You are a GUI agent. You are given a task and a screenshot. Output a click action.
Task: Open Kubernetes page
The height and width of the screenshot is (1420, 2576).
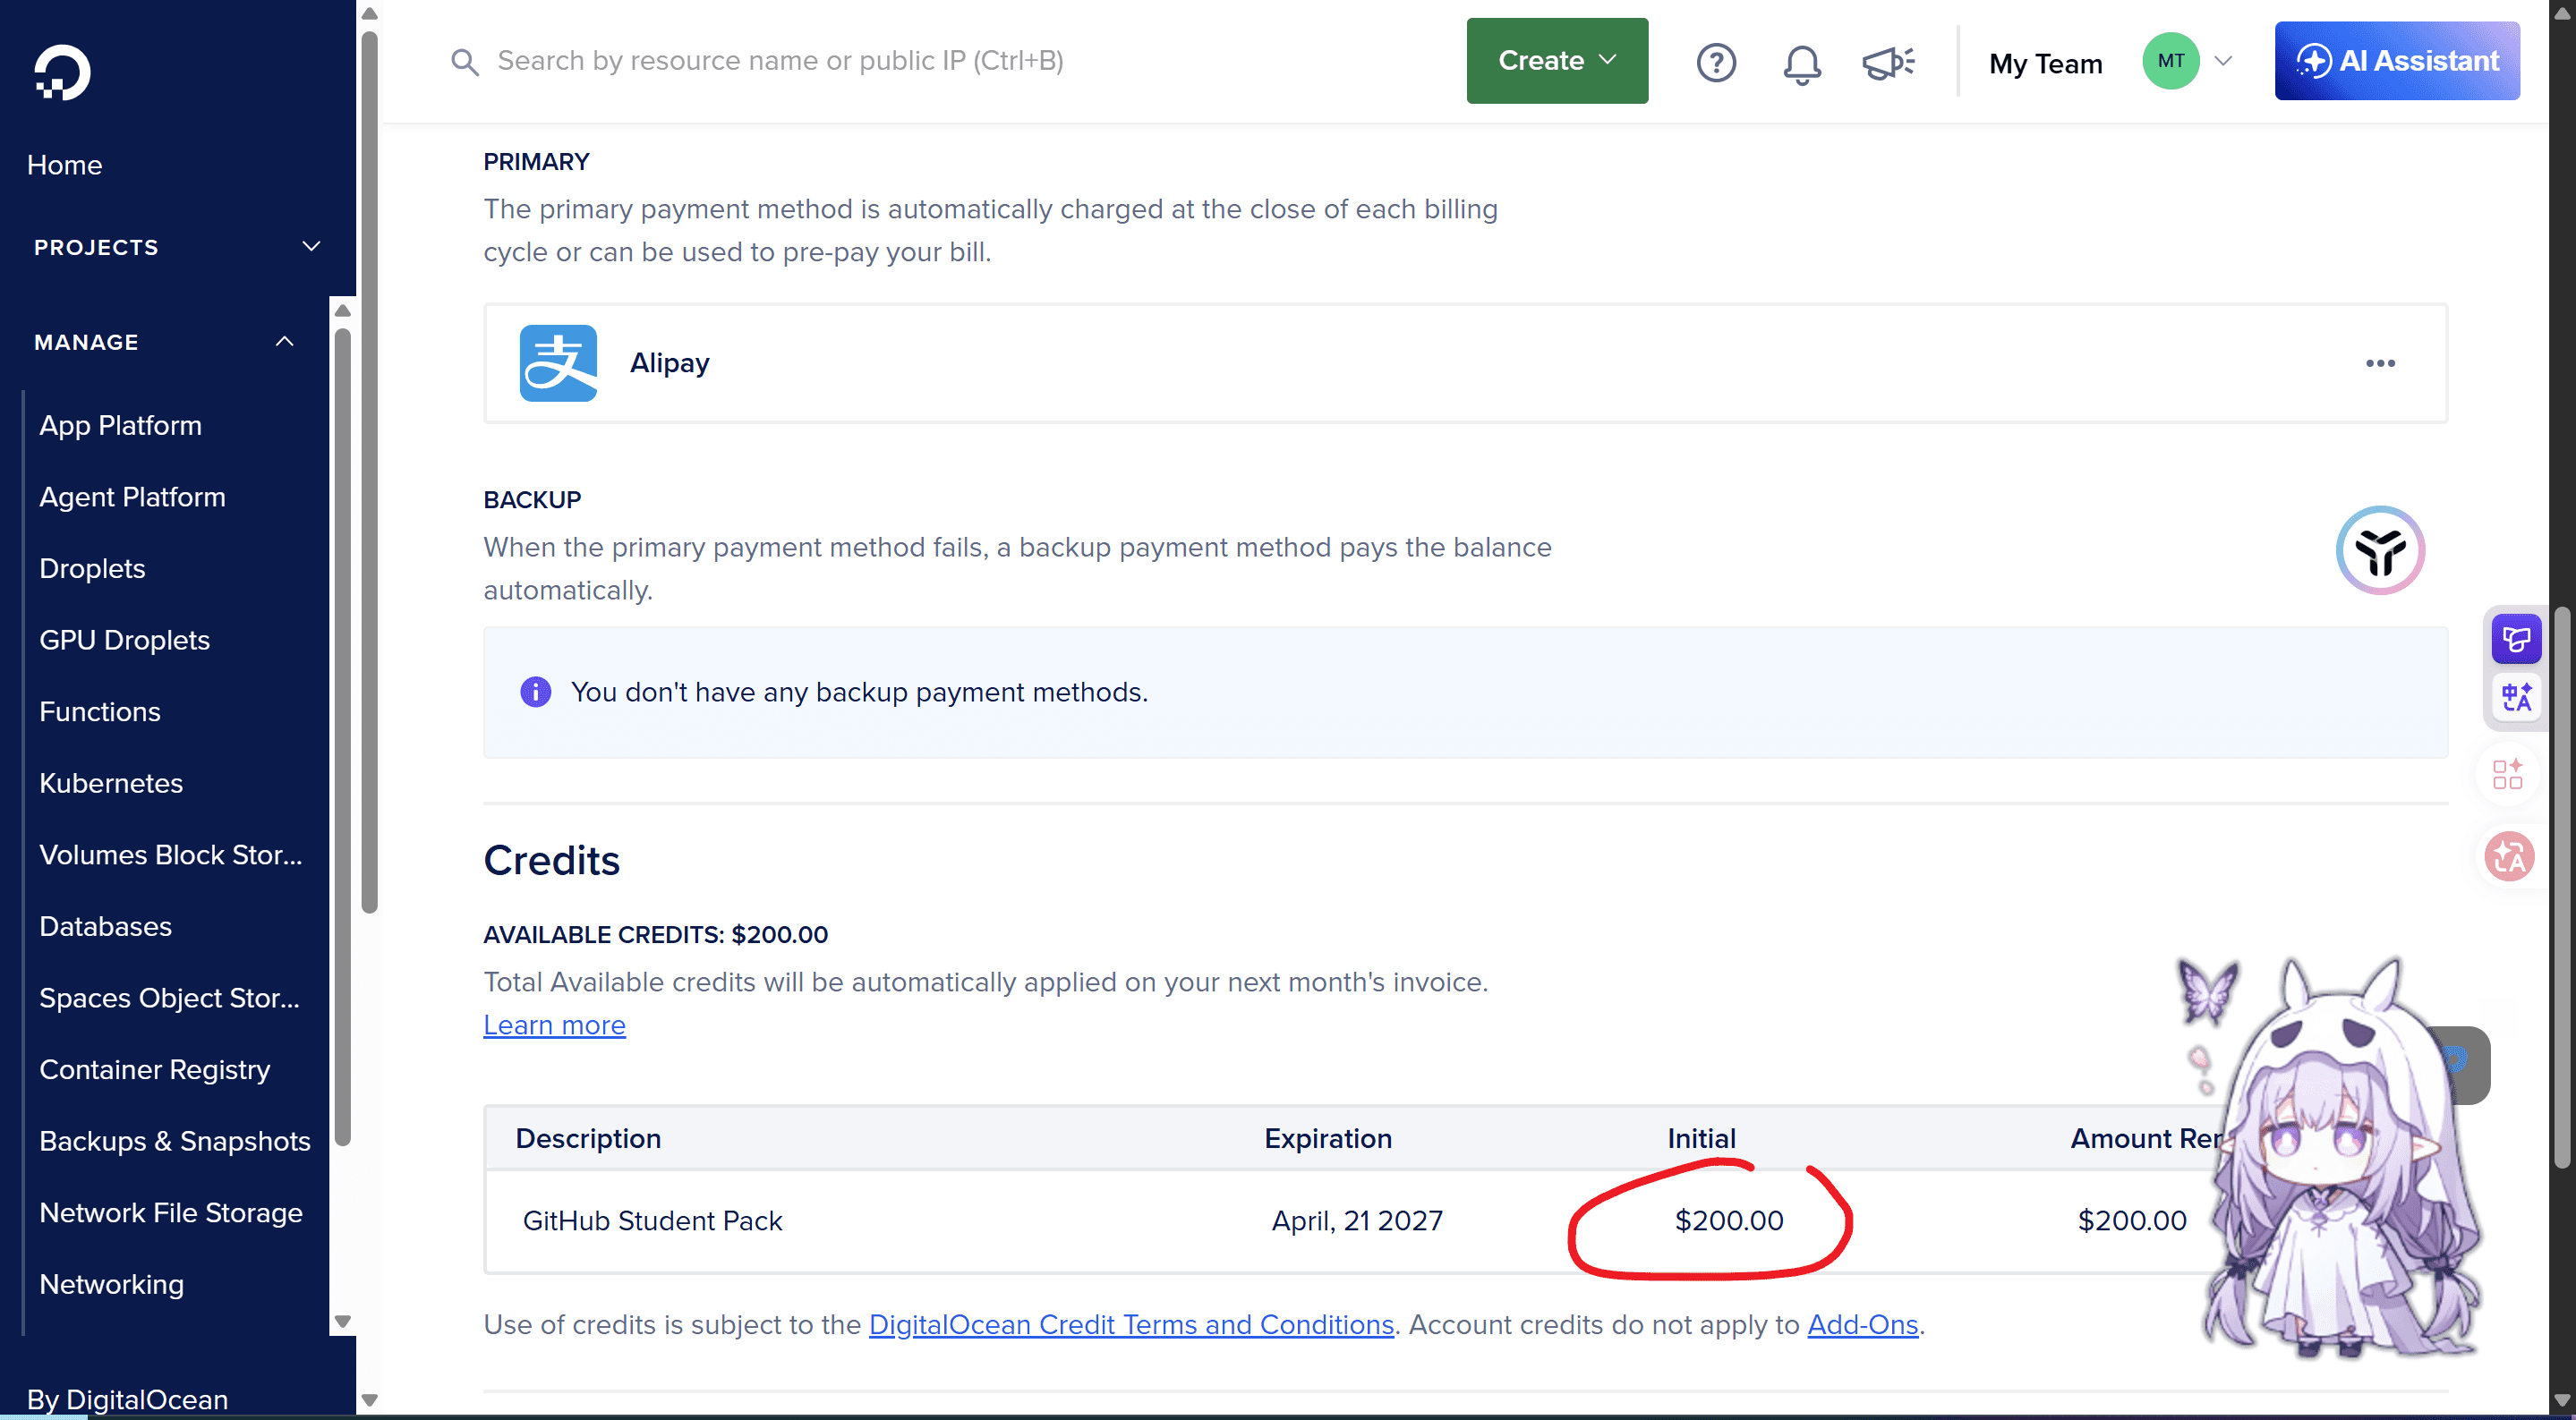[111, 783]
